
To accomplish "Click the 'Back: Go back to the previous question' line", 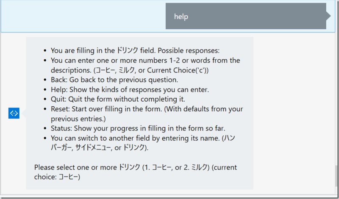I will pyautogui.click(x=114, y=80).
